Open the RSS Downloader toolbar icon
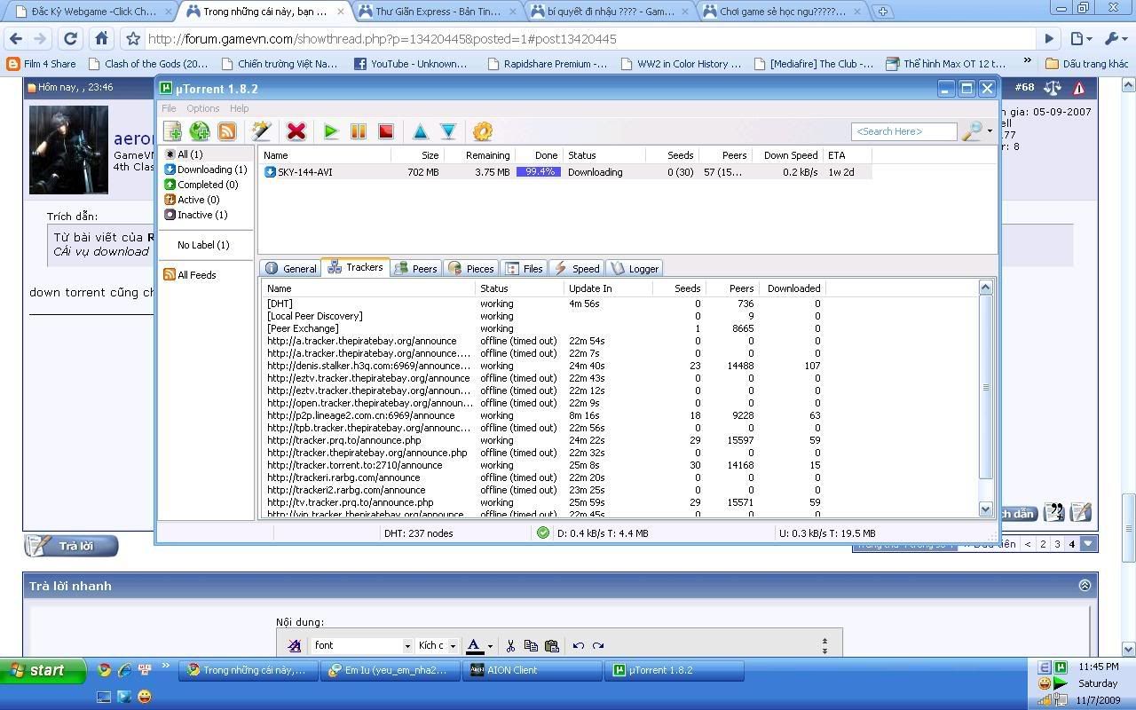The image size is (1136, 710). pos(227,131)
